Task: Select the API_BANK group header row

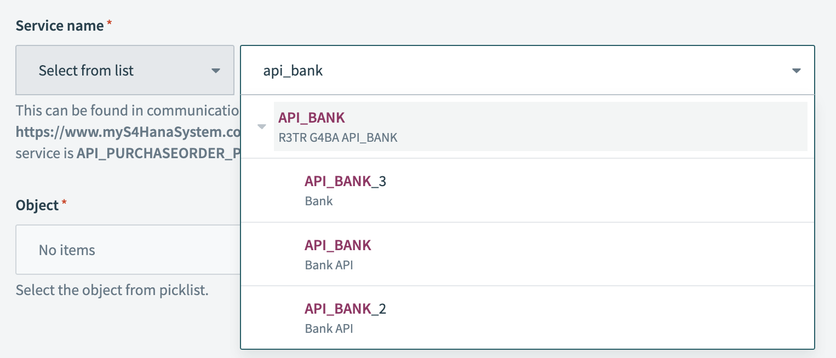Action: tap(540, 126)
